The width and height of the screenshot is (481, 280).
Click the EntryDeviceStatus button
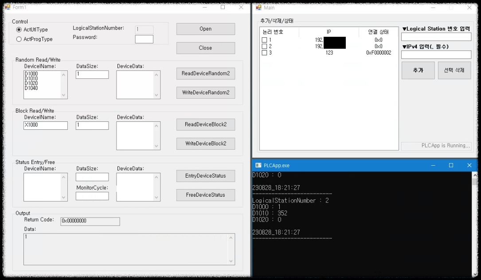tap(206, 176)
